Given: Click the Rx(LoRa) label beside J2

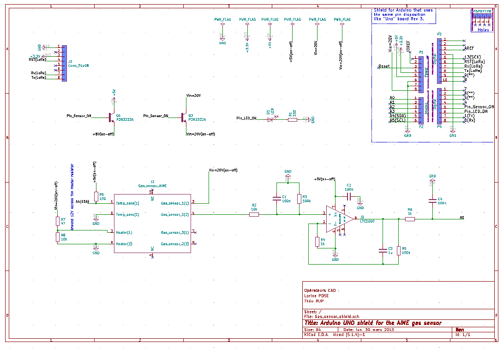Looking at the screenshot, I should 38,73.
